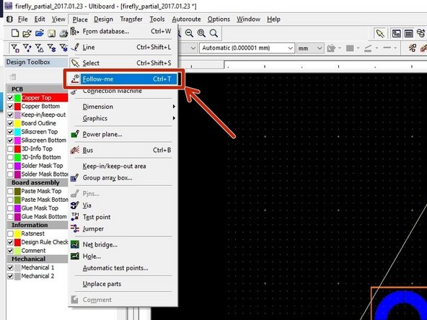The width and height of the screenshot is (427, 320).
Task: Click the Zoom full magnifier icon
Action: pyautogui.click(x=213, y=33)
